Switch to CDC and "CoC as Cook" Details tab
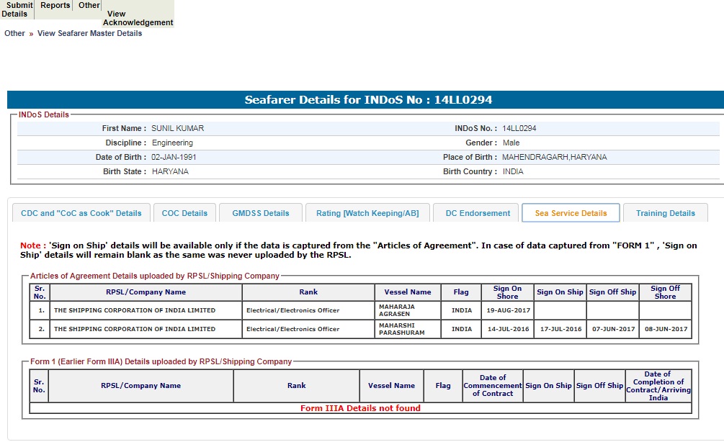 (81, 213)
